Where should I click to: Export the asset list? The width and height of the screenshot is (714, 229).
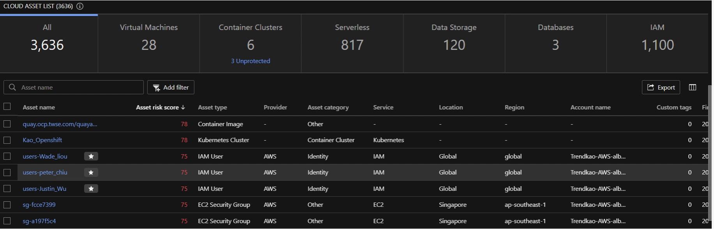click(661, 87)
